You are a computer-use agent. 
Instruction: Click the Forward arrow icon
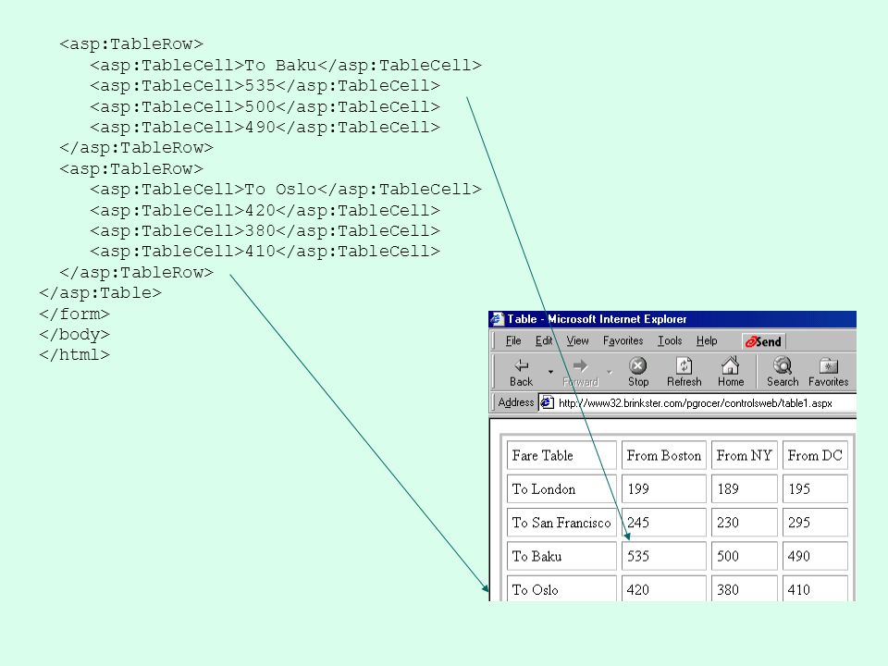(x=581, y=366)
